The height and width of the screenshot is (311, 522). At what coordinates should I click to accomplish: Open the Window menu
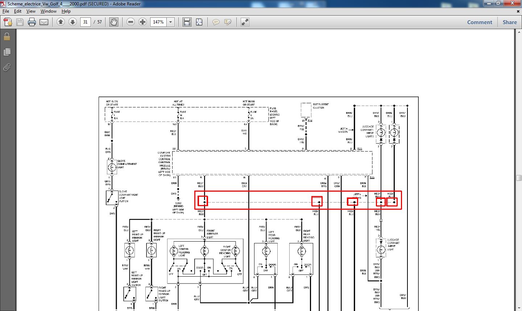(x=49, y=11)
